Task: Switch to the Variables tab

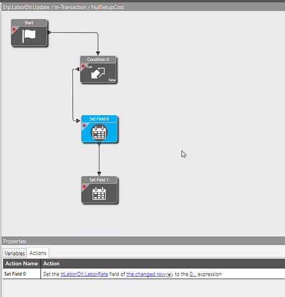Action: [15, 253]
